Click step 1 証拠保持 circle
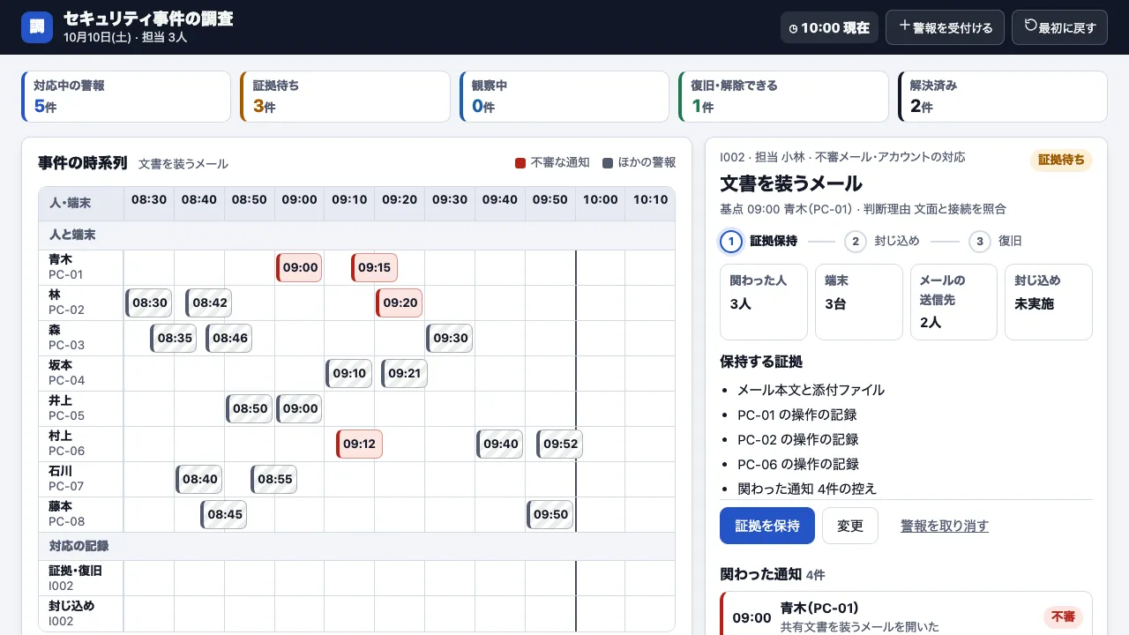This screenshot has height=635, width=1129. pyautogui.click(x=731, y=242)
